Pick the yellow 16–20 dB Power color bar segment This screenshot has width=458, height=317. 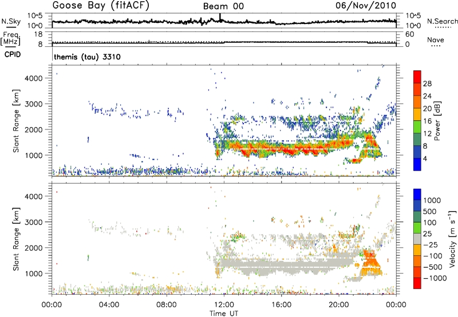point(417,115)
